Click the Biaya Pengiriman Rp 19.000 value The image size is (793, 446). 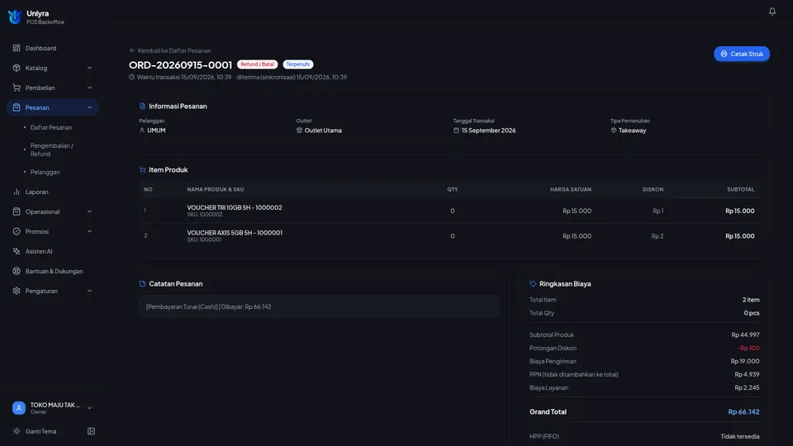click(745, 361)
